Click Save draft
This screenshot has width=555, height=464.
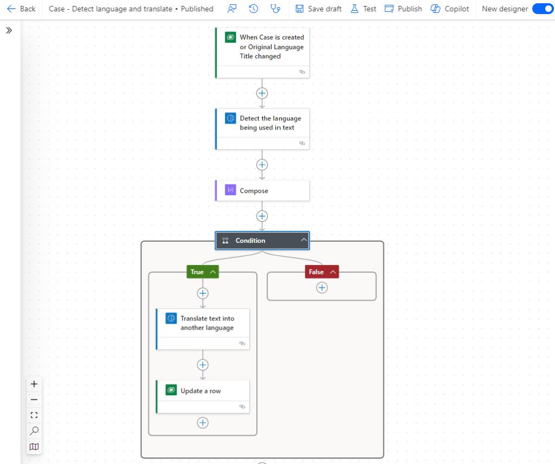click(x=319, y=9)
